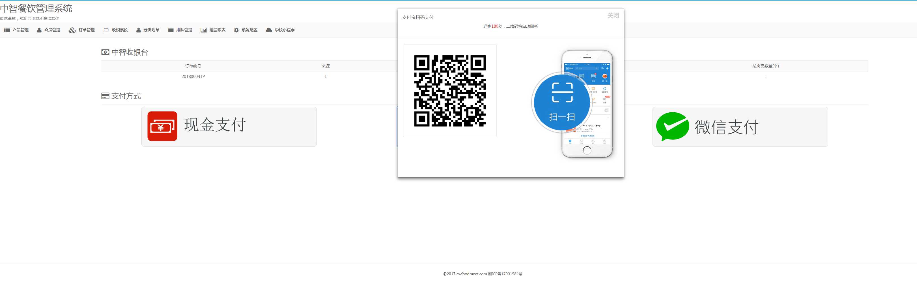
Task: Click the phone illustration in the dialog
Action: [x=587, y=104]
